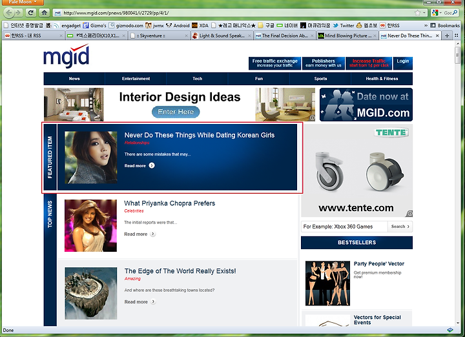Go back with the browser back arrow
Image resolution: width=465 pixels, height=337 pixels.
coord(8,13)
